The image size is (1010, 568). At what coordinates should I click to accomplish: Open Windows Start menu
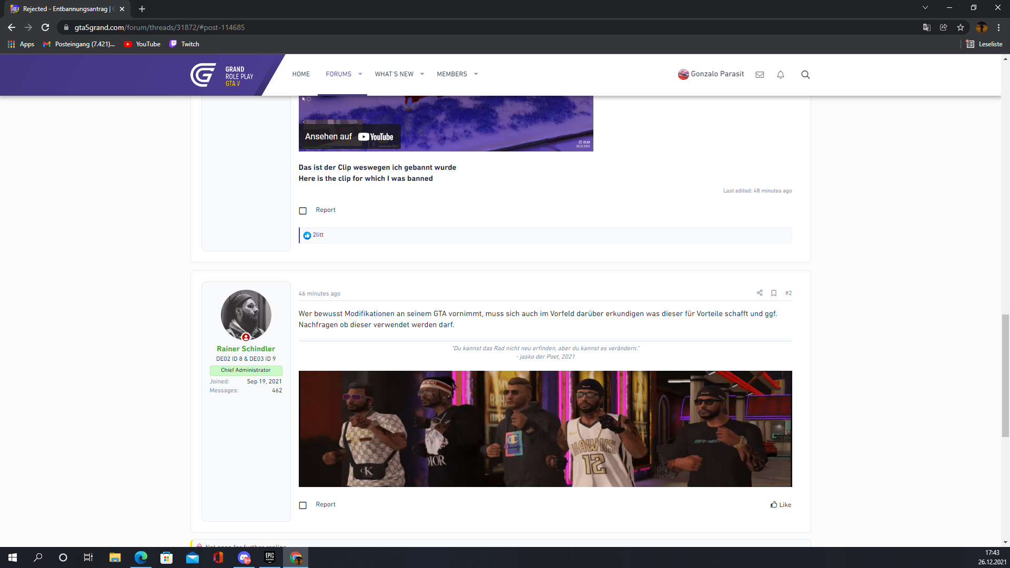click(x=13, y=557)
